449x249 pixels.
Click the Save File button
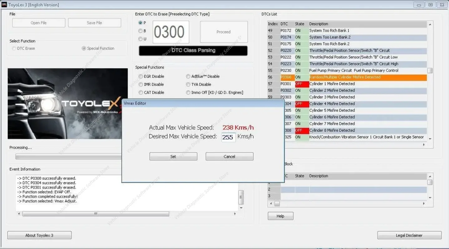coord(95,23)
